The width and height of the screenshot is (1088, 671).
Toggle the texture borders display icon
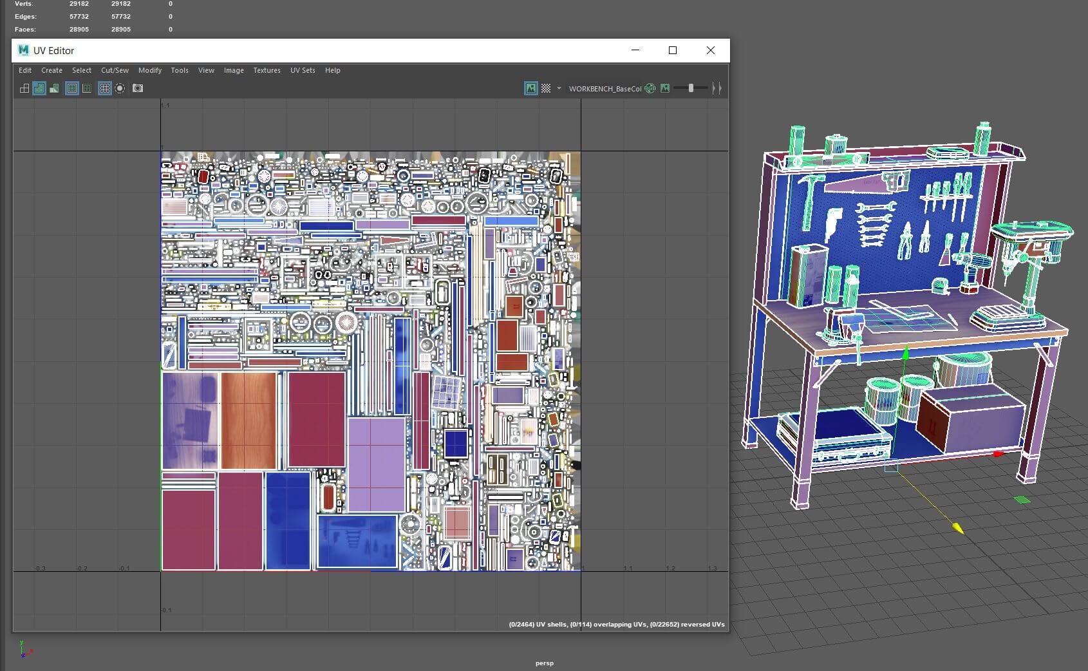pos(72,88)
